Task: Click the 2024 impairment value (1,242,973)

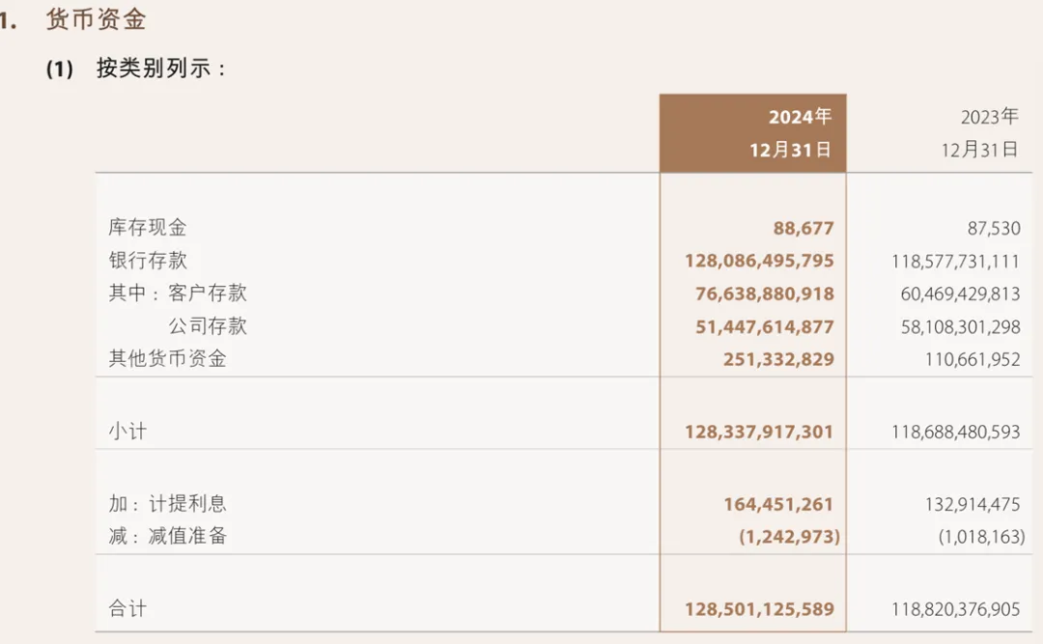Action: click(789, 537)
